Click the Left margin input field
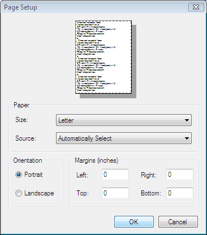This screenshot has width=207, height=235. pos(115,175)
